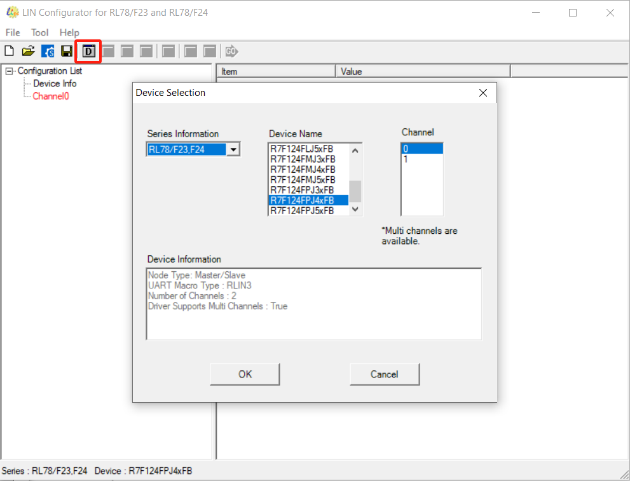This screenshot has height=481, width=630.
Task: Select Channel 1 in the Channel list
Action: 406,159
